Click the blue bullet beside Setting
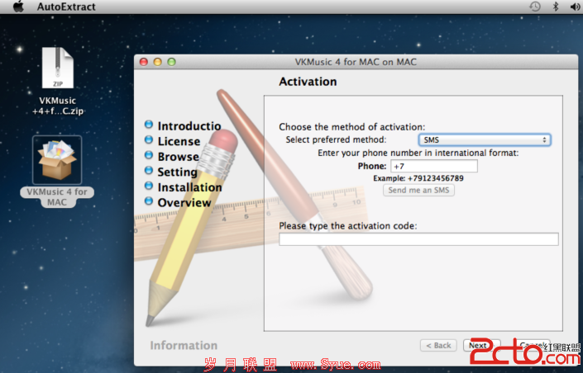 coord(149,170)
